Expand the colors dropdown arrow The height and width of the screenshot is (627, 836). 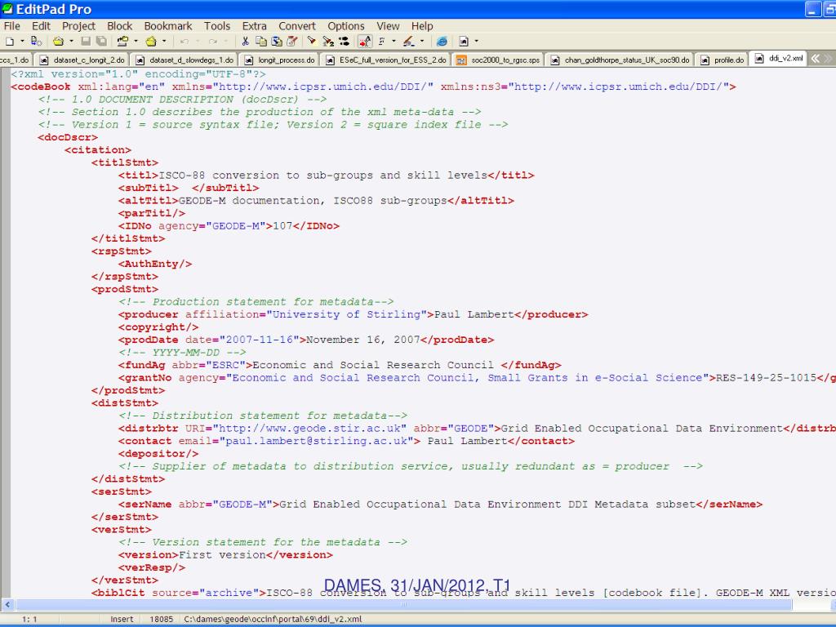(x=422, y=41)
